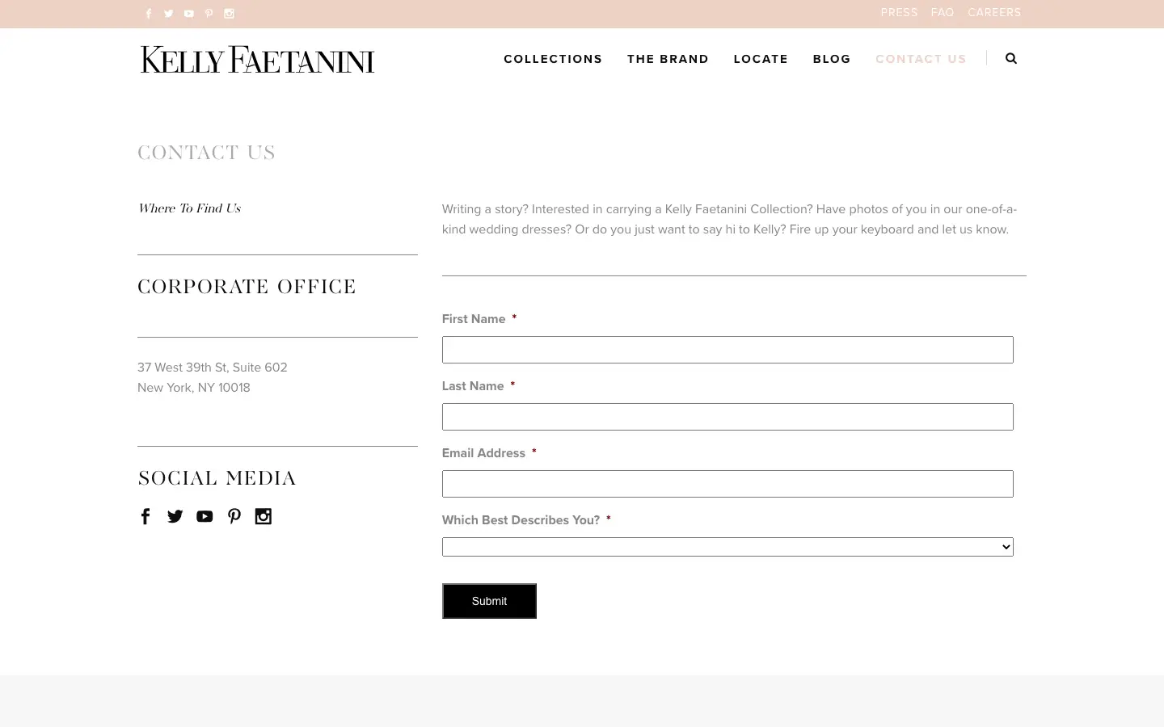
Task: Navigate to the Locate page
Action: (x=761, y=59)
